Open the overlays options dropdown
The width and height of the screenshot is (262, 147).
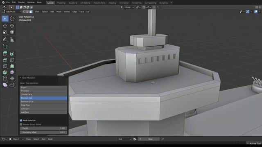[259, 12]
